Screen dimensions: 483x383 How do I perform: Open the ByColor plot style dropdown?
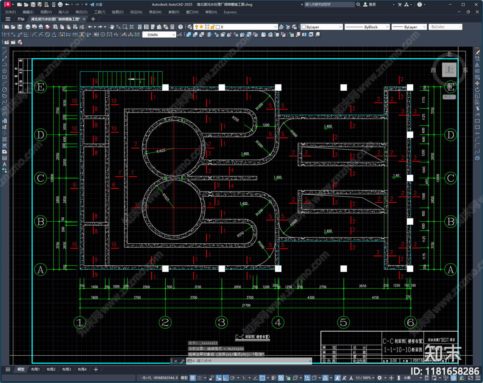point(446,27)
